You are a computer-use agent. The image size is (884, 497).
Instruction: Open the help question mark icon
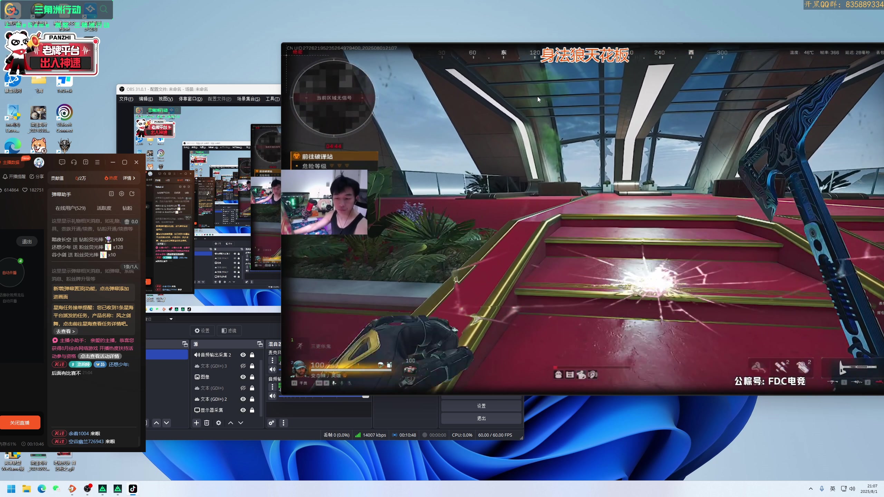86,162
